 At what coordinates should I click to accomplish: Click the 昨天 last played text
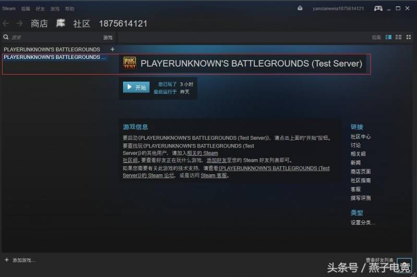pyautogui.click(x=185, y=91)
